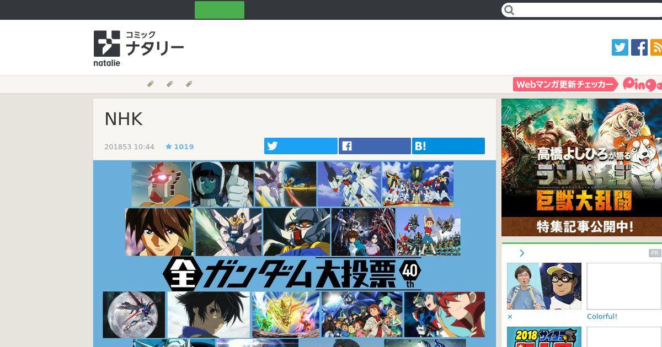Select the NHK article headline
The height and width of the screenshot is (347, 662).
point(124,119)
